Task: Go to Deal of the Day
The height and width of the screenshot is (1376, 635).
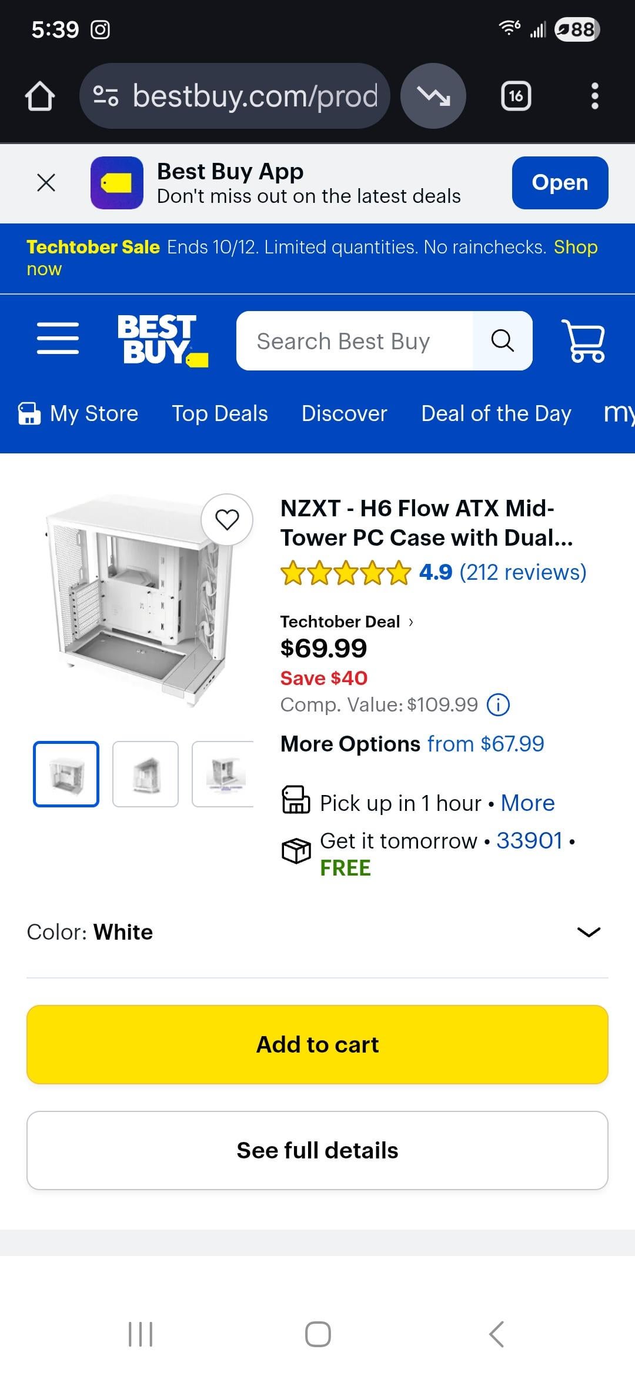Action: click(496, 414)
